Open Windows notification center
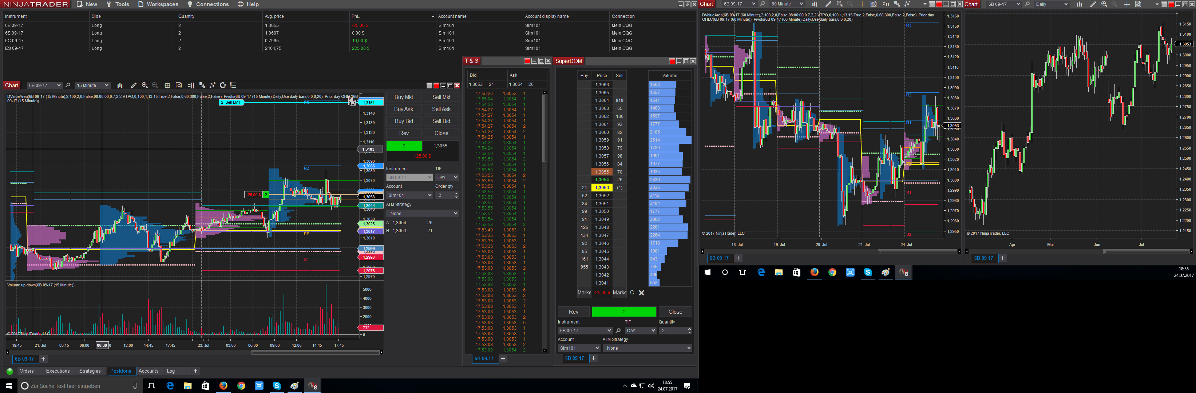Viewport: 1196px width, 393px height. [x=687, y=386]
